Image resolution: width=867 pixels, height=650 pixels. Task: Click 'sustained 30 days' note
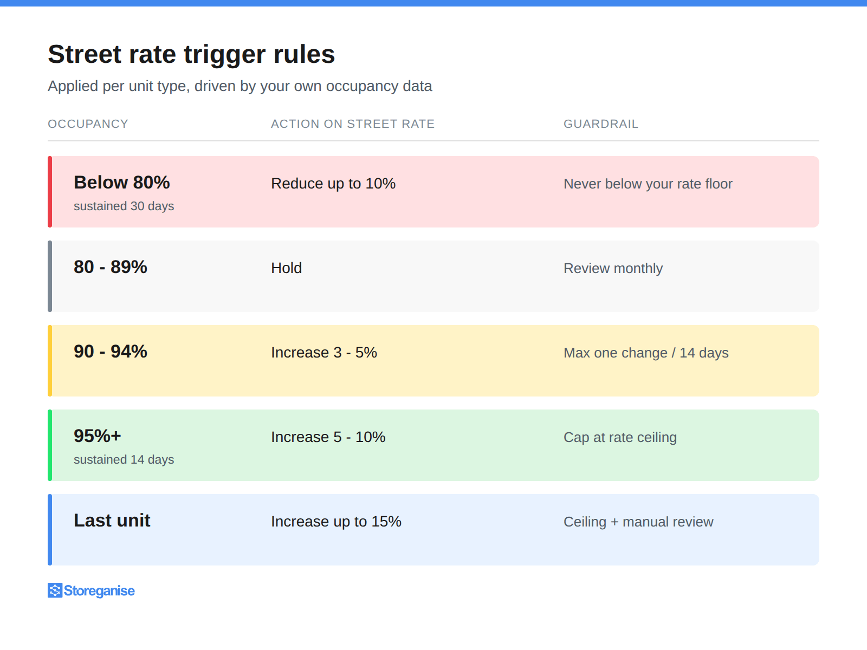pyautogui.click(x=124, y=206)
